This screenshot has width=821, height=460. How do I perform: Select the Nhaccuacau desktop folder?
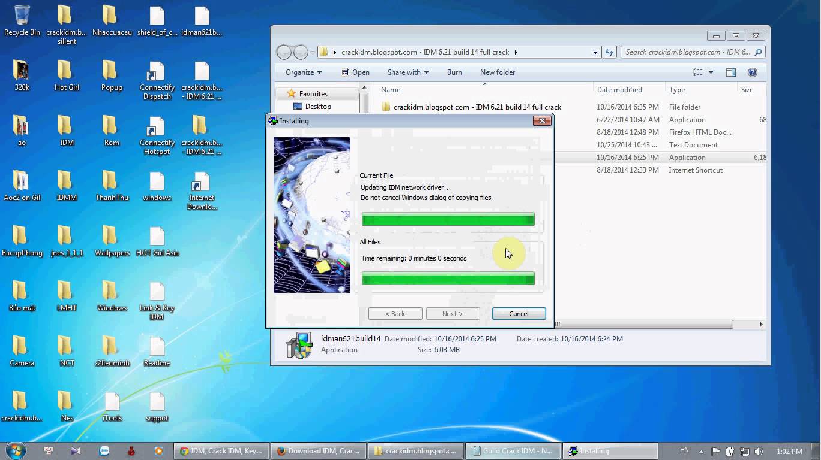click(x=112, y=20)
